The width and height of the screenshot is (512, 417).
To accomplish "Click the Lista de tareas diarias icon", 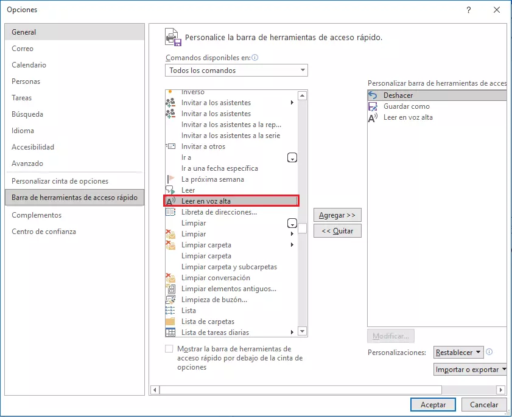I will 170,333.
